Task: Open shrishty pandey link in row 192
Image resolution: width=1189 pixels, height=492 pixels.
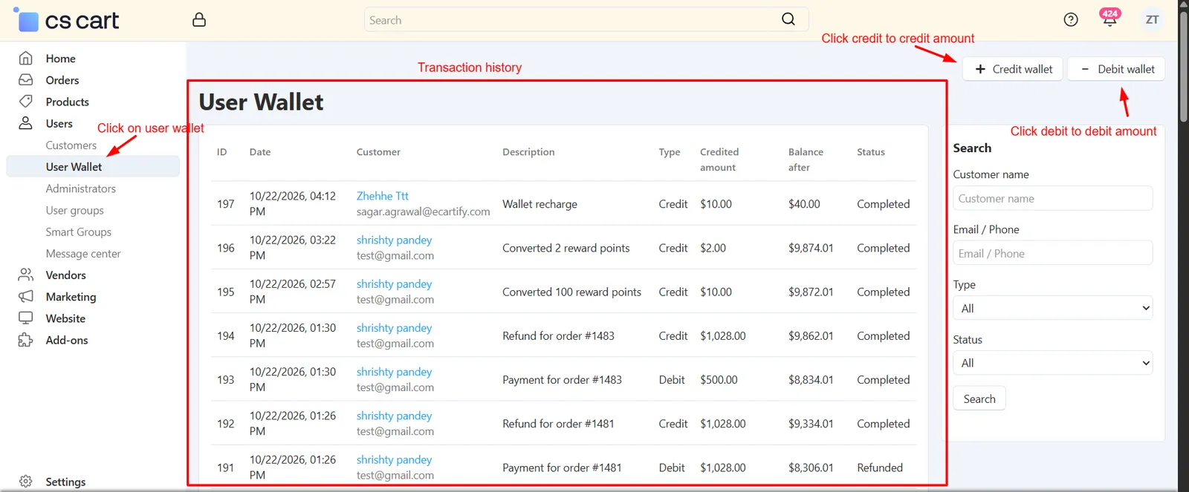Action: 394,416
